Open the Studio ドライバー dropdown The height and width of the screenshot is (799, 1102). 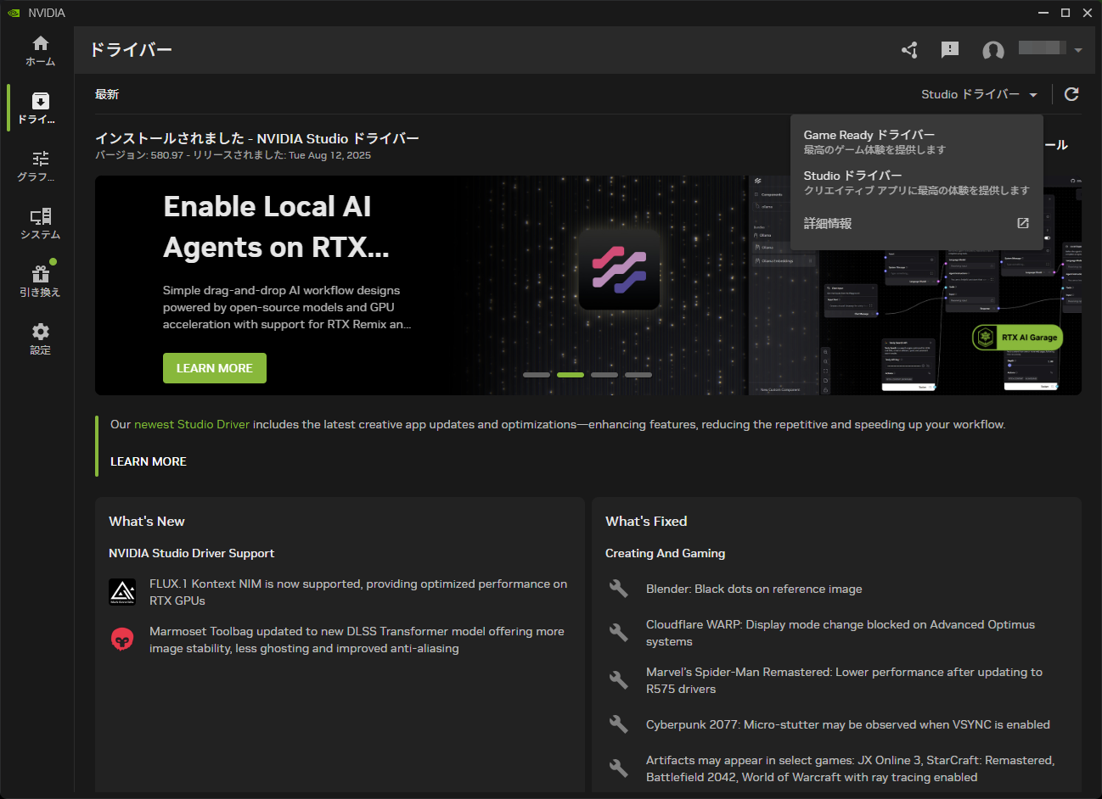pos(978,94)
